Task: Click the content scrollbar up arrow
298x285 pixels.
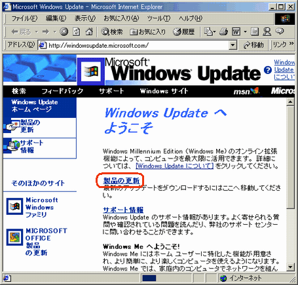Action: 290,102
